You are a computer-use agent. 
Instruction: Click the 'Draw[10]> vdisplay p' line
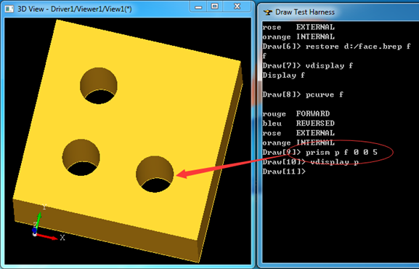point(310,162)
